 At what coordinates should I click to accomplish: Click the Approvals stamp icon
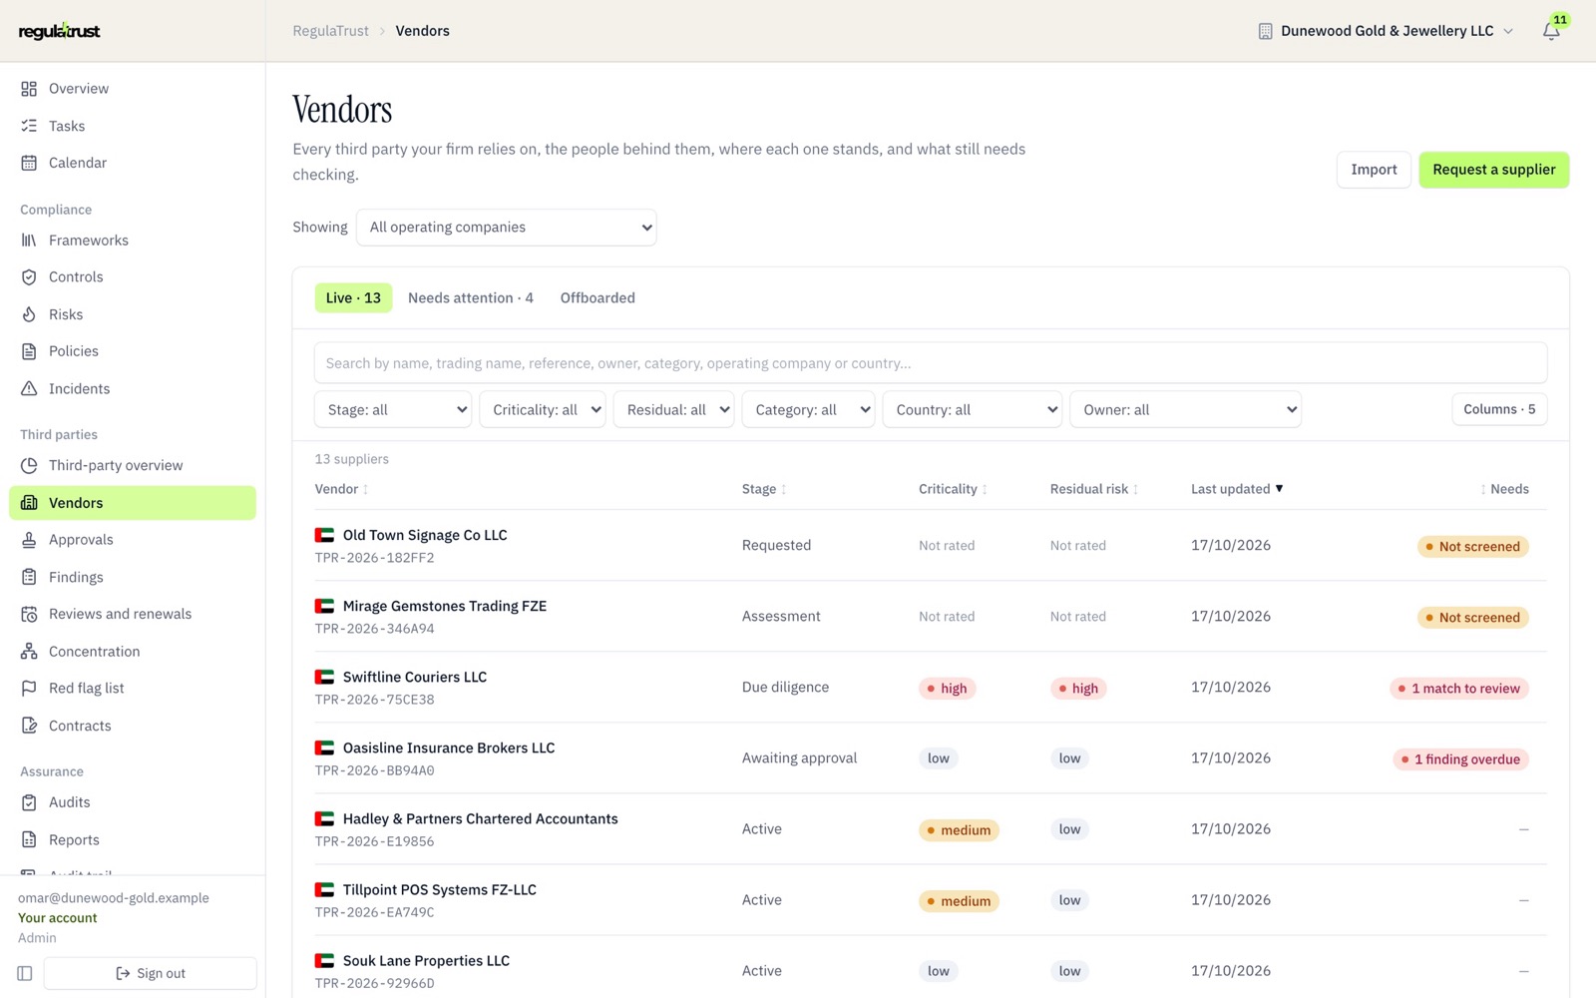click(29, 540)
